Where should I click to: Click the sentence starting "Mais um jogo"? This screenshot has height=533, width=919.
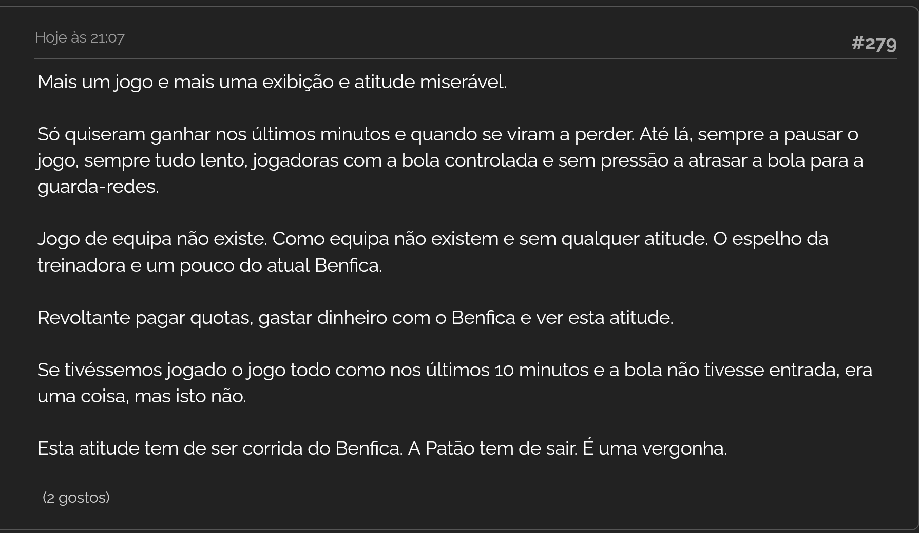(272, 82)
